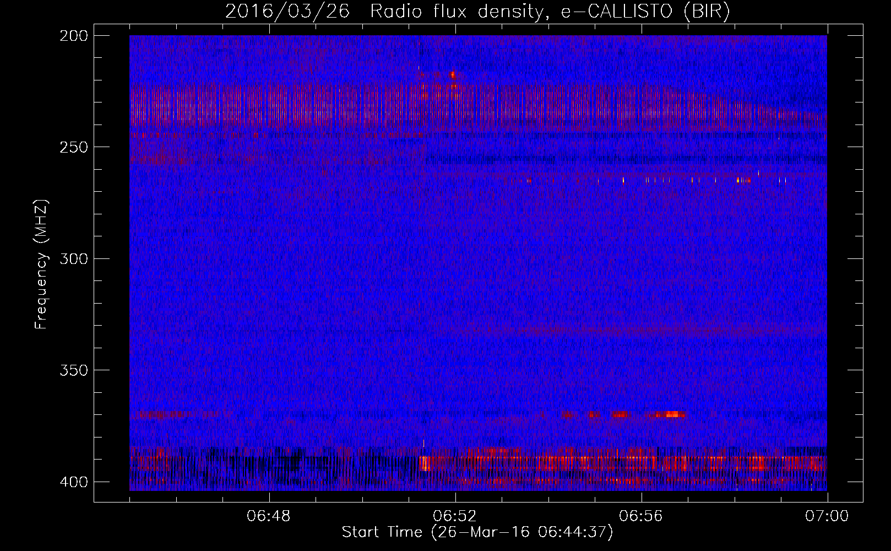Click the 400 frequency tick label
The image size is (891, 551).
coord(73,482)
